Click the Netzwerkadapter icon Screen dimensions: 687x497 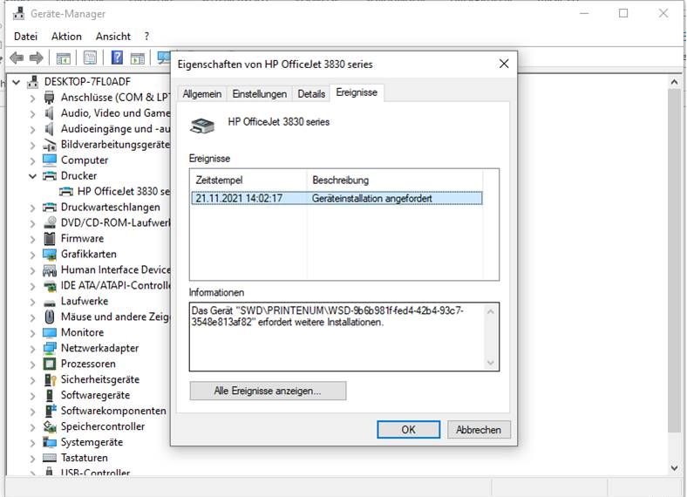click(50, 348)
